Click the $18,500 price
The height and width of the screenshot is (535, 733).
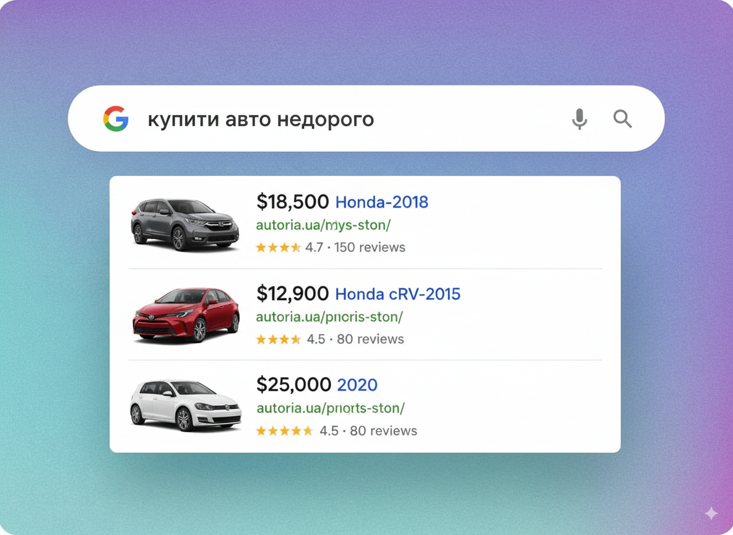click(x=293, y=202)
